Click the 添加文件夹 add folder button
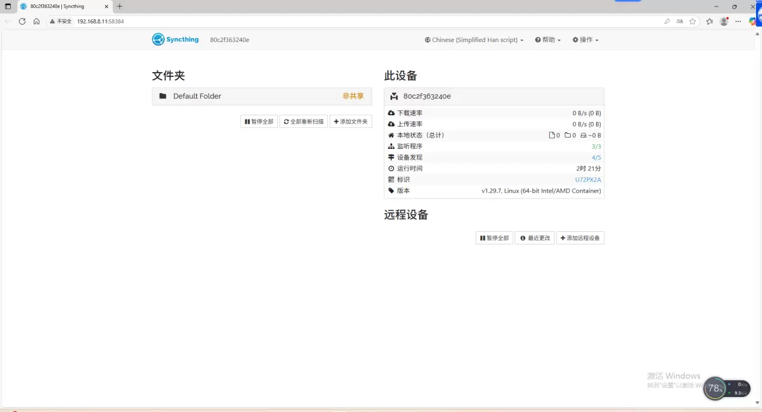This screenshot has height=412, width=762. (351, 122)
